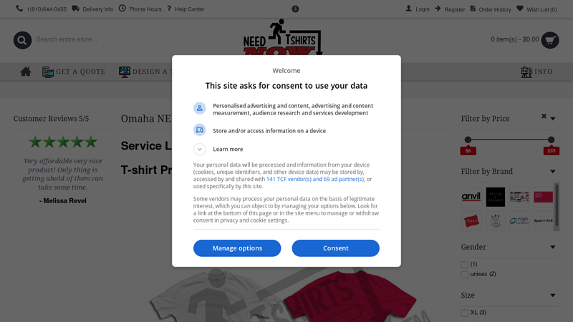Clear price filter with the X icon

[x=544, y=117]
